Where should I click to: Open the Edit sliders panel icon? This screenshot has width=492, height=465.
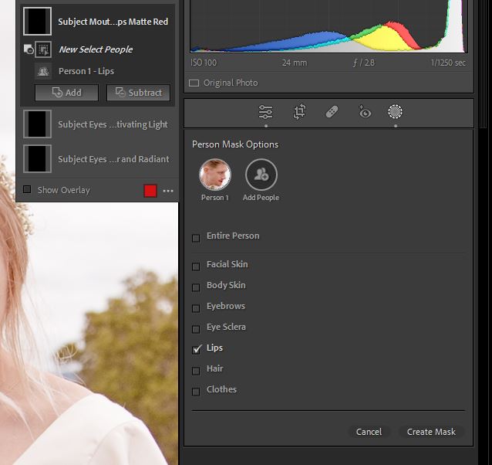coord(266,112)
